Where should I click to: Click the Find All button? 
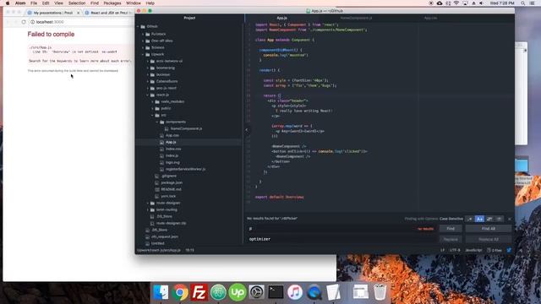489,229
